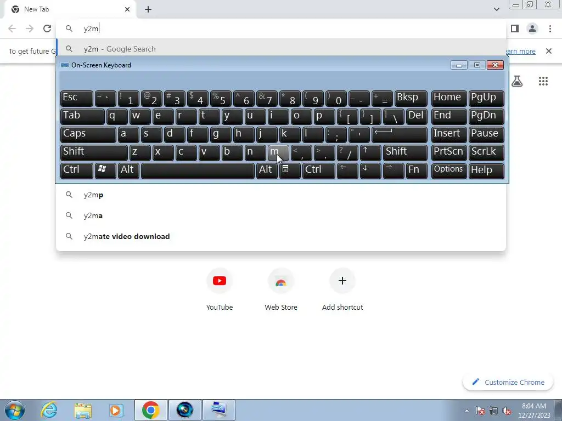Image resolution: width=562 pixels, height=421 pixels.
Task: Click Customize Chrome button
Action: 508,382
